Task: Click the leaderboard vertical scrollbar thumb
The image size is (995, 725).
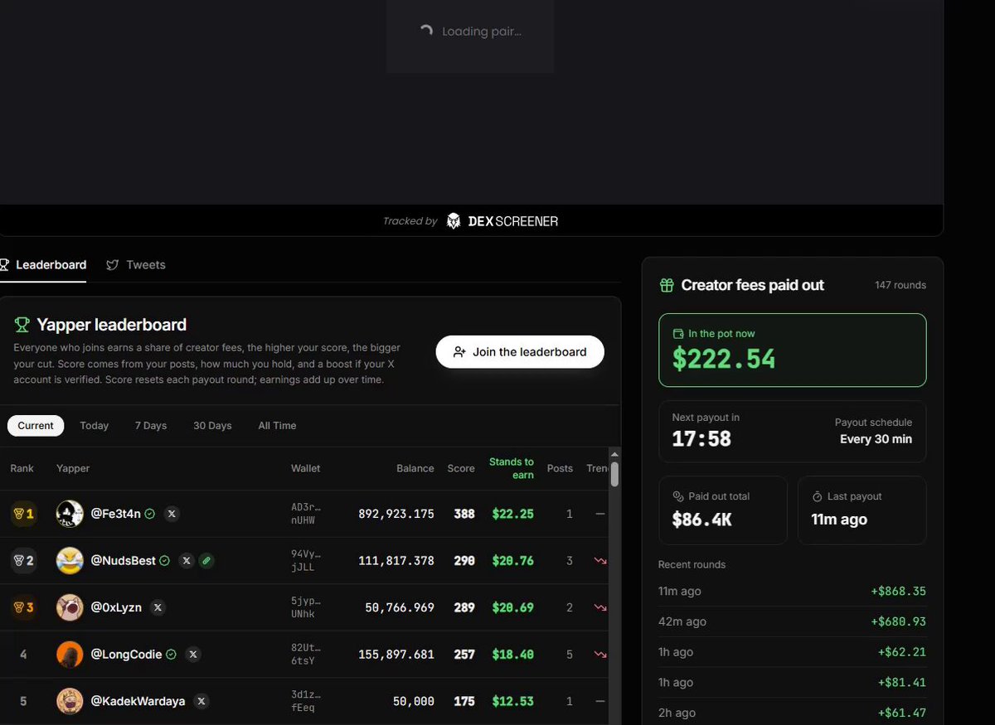Action: (614, 474)
